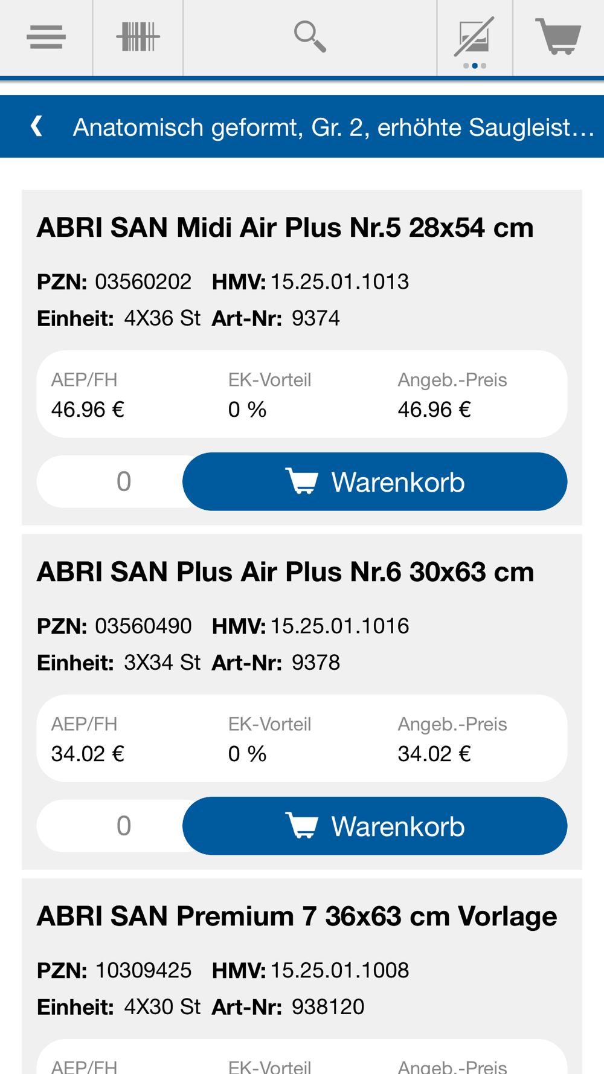The height and width of the screenshot is (1074, 604).
Task: Toggle the product image display icon
Action: click(475, 36)
